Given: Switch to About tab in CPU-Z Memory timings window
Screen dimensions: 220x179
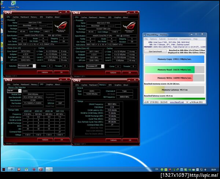Looking at the screenshot, I should click(125, 85).
